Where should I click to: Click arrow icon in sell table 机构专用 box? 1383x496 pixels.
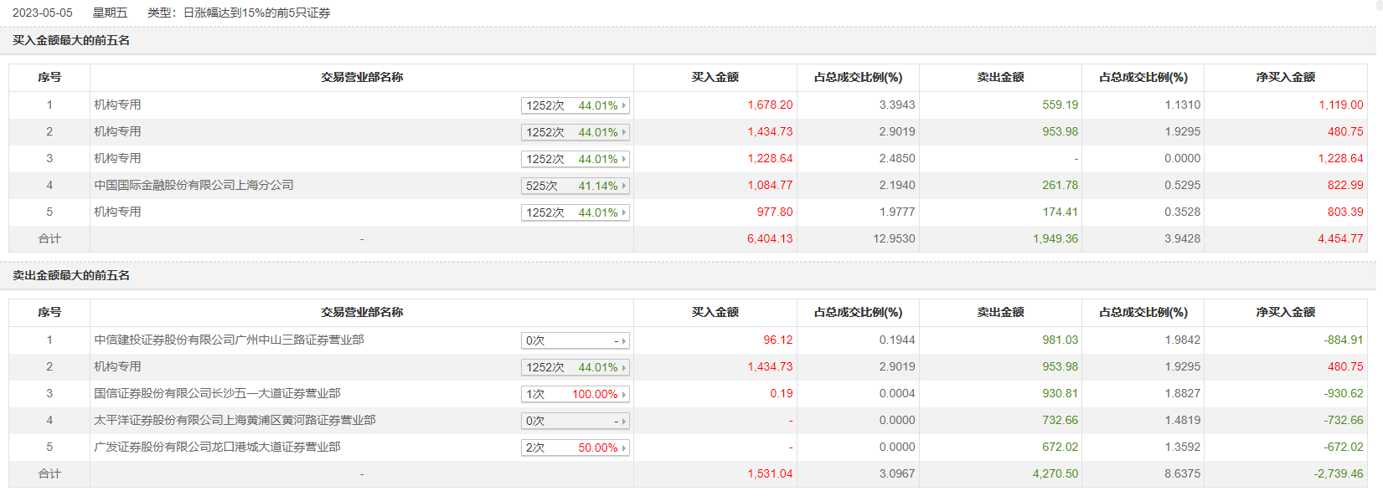(x=624, y=368)
